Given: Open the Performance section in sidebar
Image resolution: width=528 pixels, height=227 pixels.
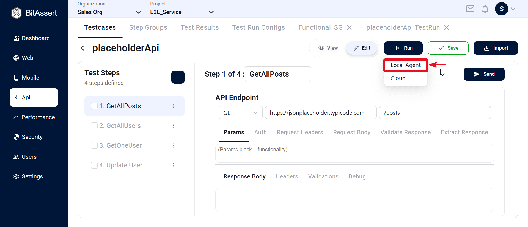Looking at the screenshot, I should pos(34,117).
